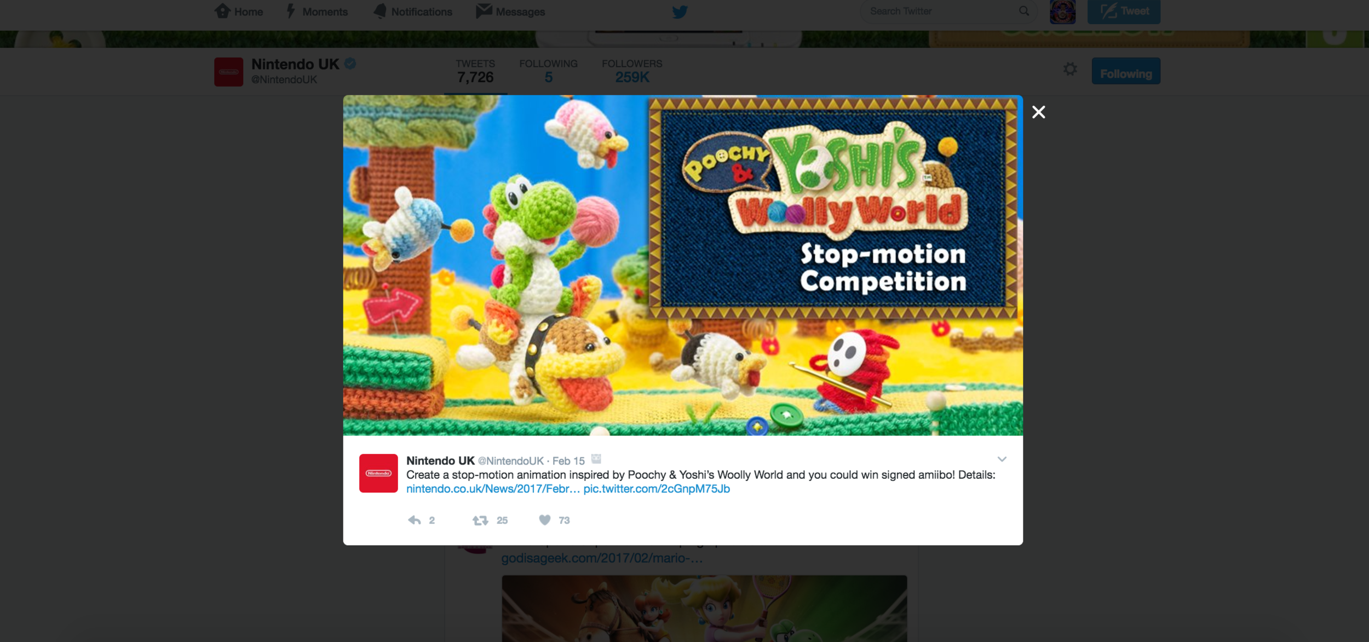View the Followers 259K count
1369x642 pixels.
coord(632,71)
